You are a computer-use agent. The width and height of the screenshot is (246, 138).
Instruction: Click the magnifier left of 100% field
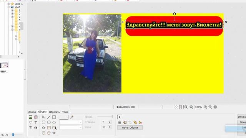tap(191, 107)
